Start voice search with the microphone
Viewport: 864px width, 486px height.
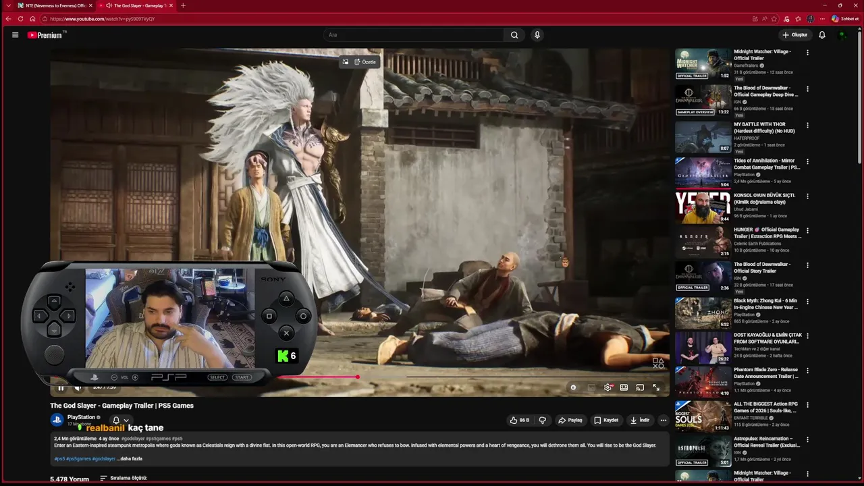(537, 35)
